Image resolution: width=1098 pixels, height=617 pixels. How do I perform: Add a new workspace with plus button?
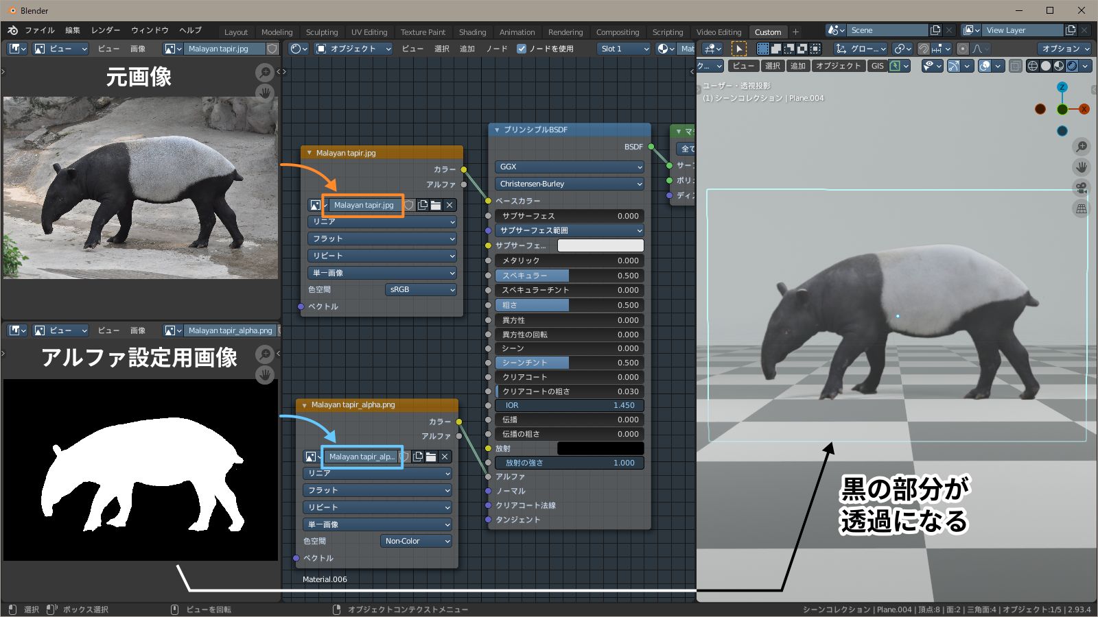[795, 32]
